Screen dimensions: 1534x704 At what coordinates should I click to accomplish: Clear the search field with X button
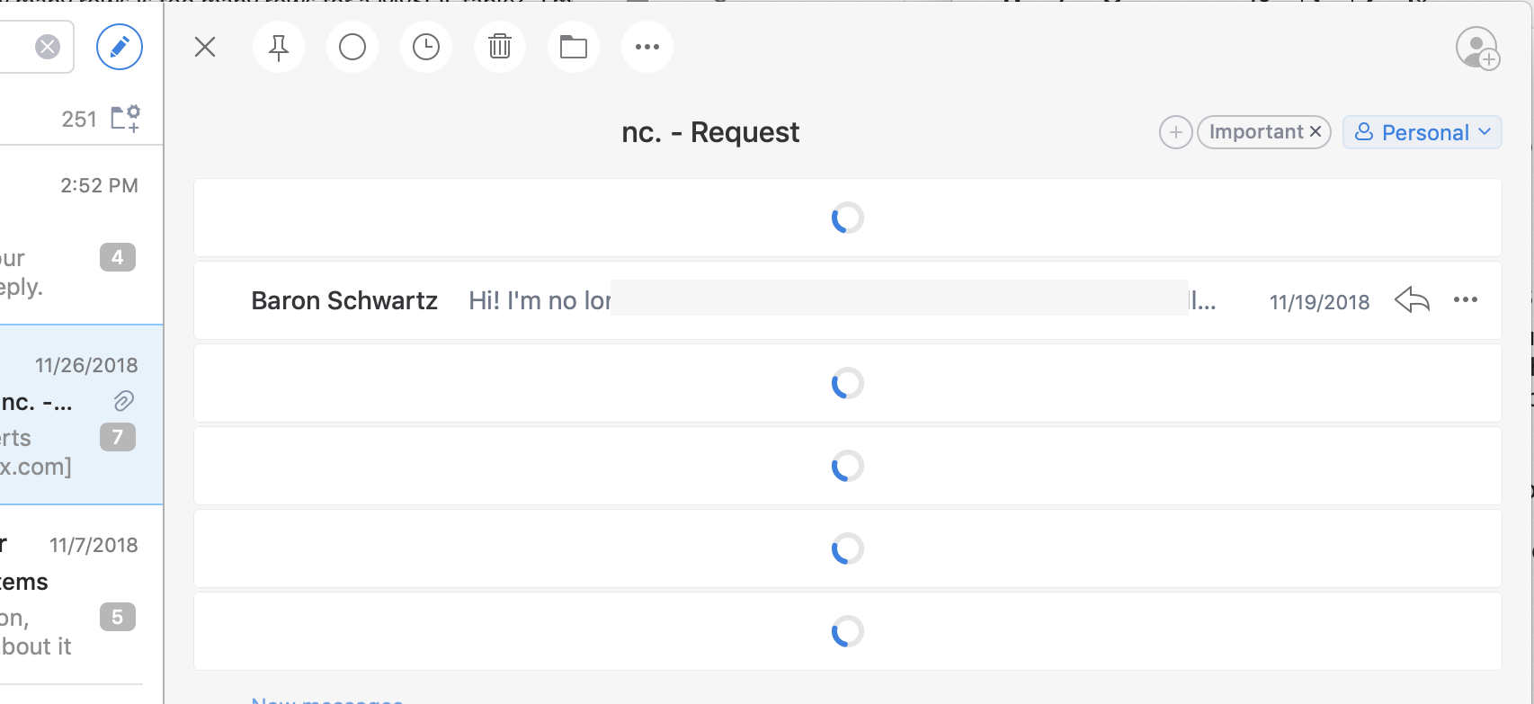(x=48, y=47)
